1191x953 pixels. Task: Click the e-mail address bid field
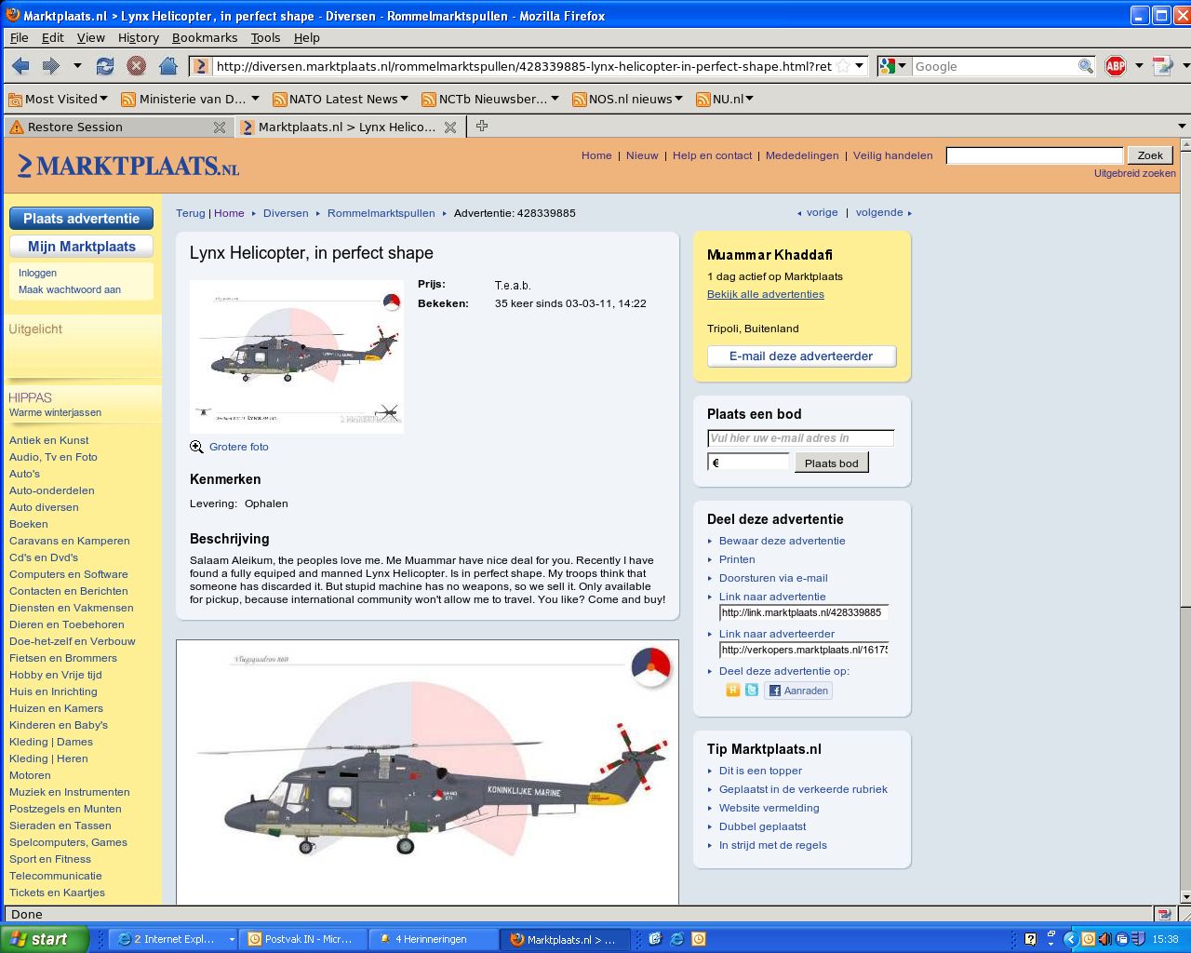[800, 438]
